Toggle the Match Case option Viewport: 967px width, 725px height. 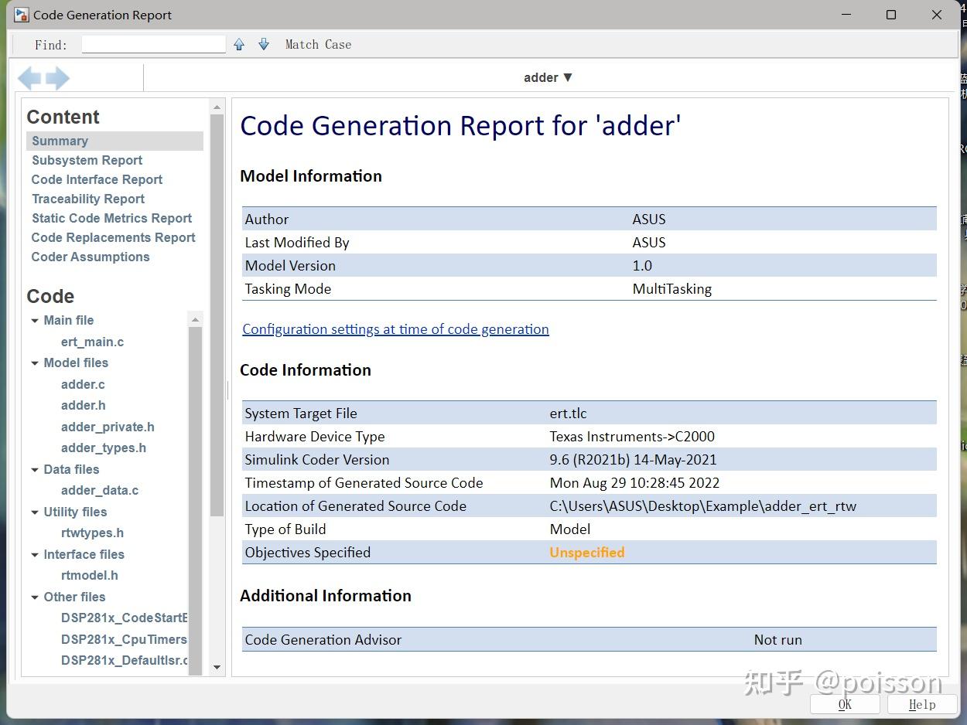point(318,45)
